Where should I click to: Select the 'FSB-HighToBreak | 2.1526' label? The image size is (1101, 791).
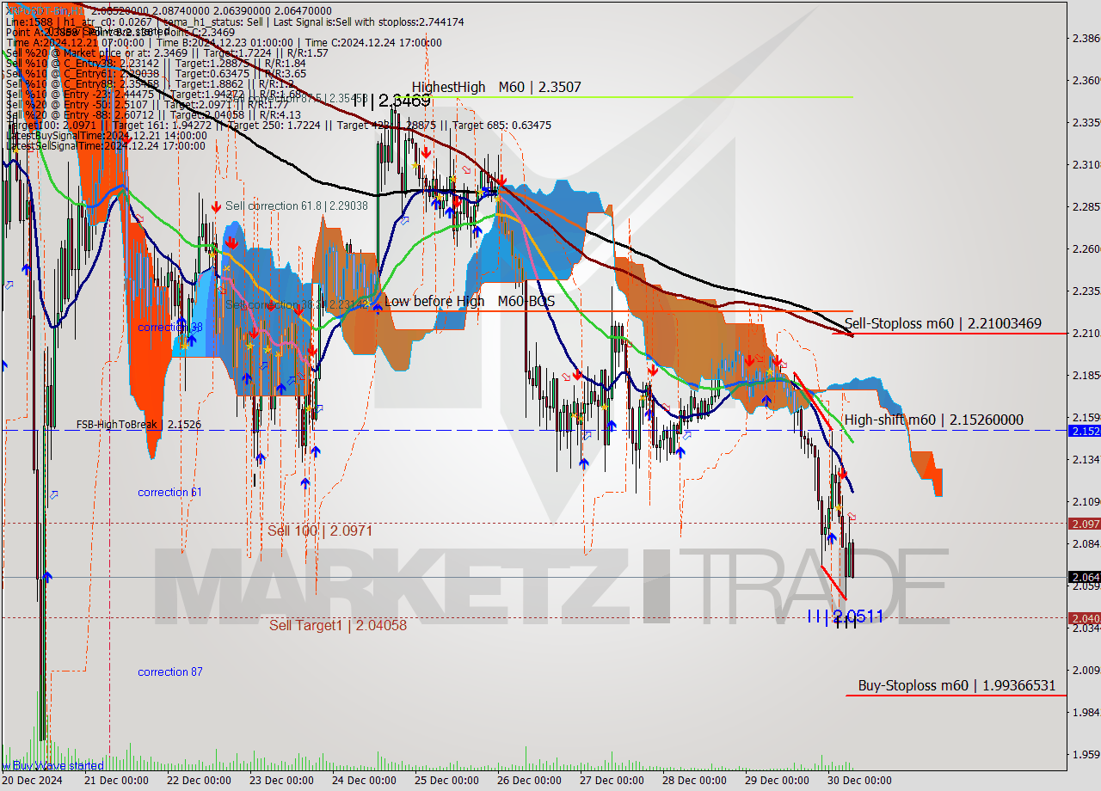tap(138, 425)
